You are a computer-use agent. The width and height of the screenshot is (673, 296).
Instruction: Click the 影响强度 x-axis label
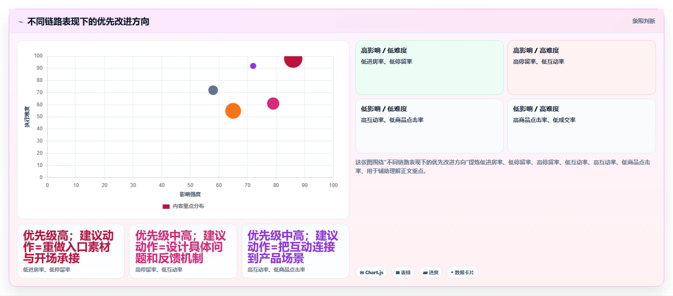click(190, 194)
